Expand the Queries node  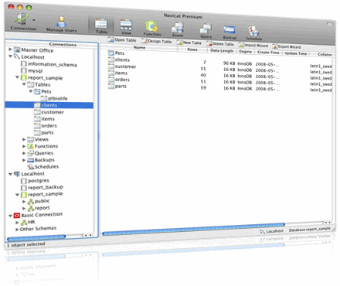[x=24, y=153]
